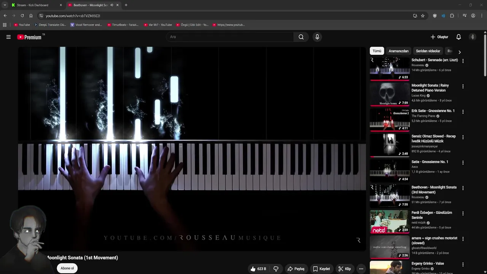Open the shield extension icon
This screenshot has height=274, width=487.
point(435,16)
